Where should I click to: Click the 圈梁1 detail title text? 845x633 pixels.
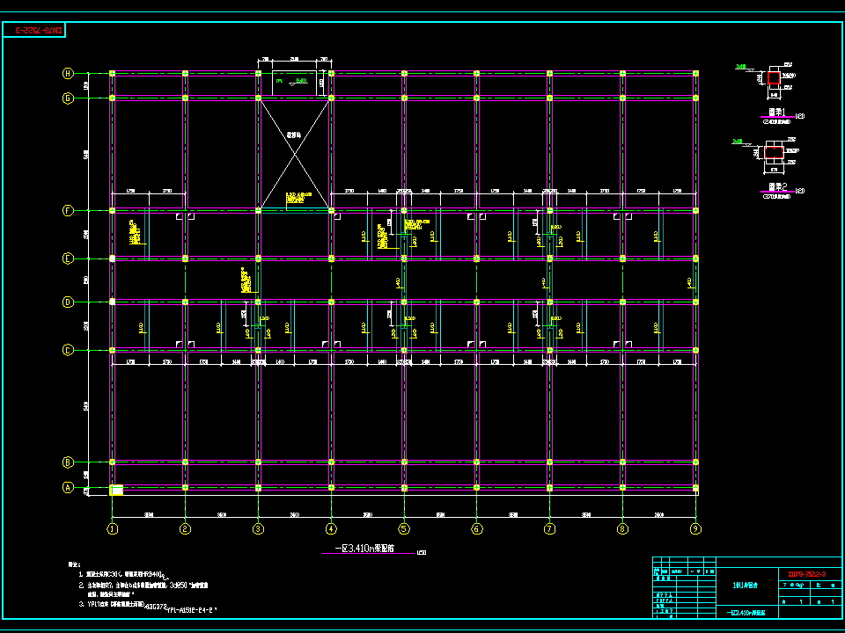click(776, 113)
